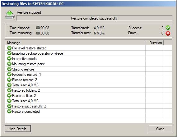Click check icon beside Enabling backup operator privilege

(9, 53)
